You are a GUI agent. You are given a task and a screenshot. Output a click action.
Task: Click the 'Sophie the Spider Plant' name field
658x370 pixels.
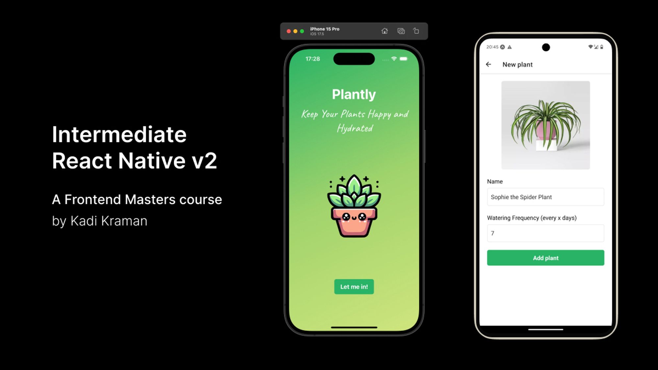coord(545,197)
